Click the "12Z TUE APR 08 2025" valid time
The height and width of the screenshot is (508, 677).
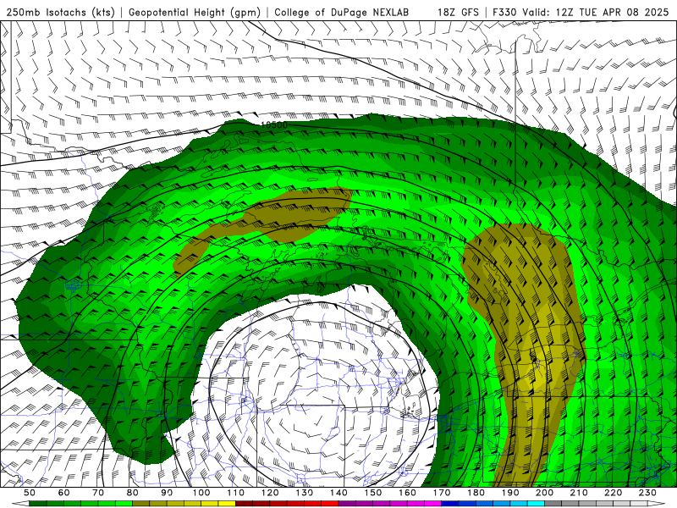[x=612, y=12]
